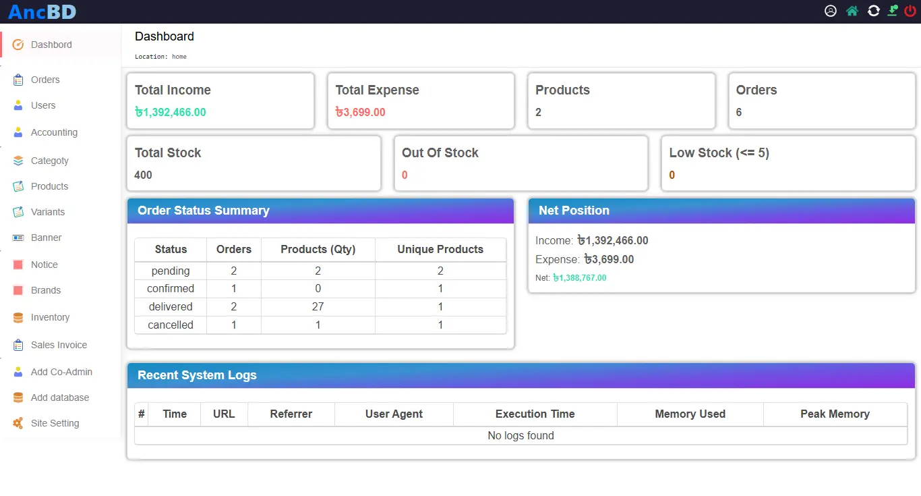Open the Brands red square icon
Image resolution: width=921 pixels, height=496 pixels.
(x=18, y=290)
